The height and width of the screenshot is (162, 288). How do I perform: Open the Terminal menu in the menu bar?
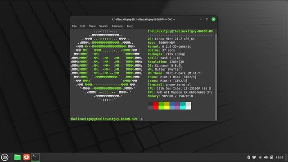pos(117,26)
